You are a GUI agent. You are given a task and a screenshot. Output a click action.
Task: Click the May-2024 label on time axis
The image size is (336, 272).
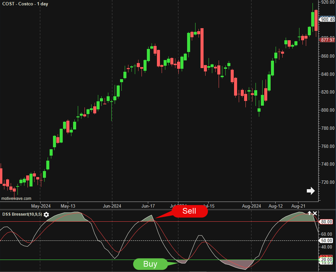(x=41, y=206)
